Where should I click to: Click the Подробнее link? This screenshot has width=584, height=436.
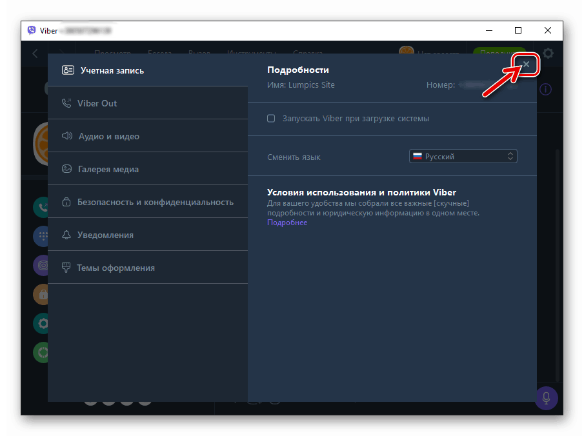(x=287, y=223)
